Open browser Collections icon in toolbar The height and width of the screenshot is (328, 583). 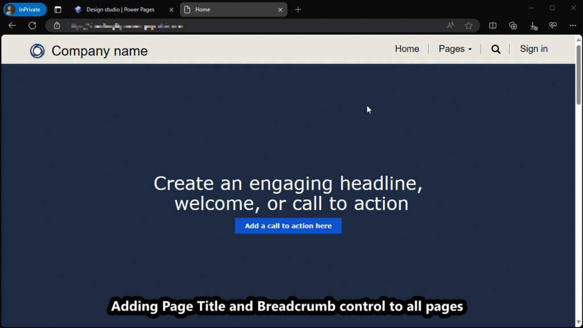coord(512,26)
